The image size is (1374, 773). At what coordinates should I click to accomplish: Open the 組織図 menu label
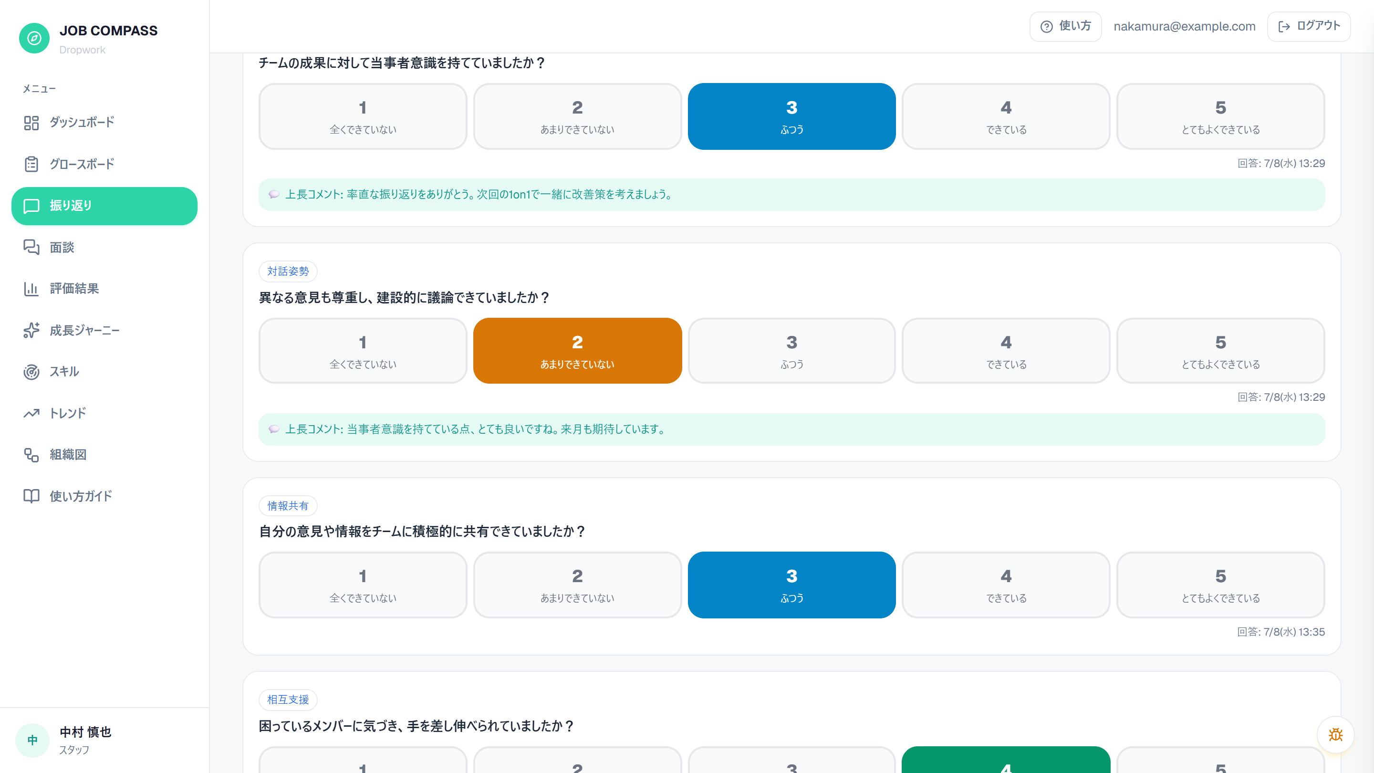click(68, 455)
